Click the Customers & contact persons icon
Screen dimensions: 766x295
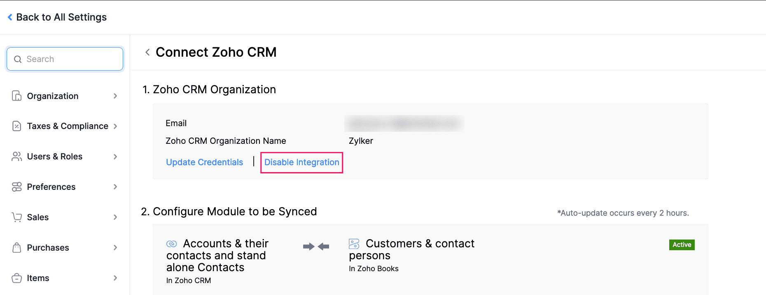pyautogui.click(x=354, y=244)
